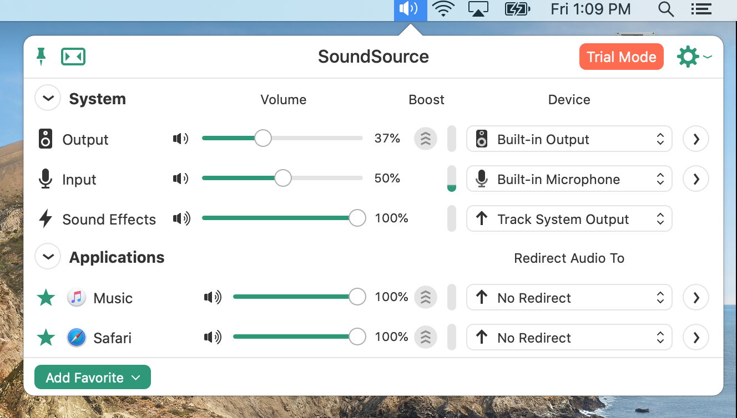Unfavorite Safari via its star
Screen dimensions: 737x418
point(46,338)
